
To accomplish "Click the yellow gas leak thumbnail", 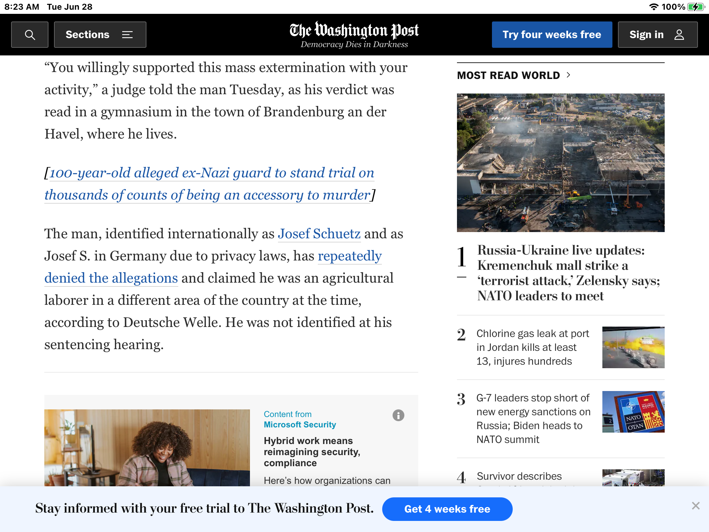I will [x=633, y=347].
